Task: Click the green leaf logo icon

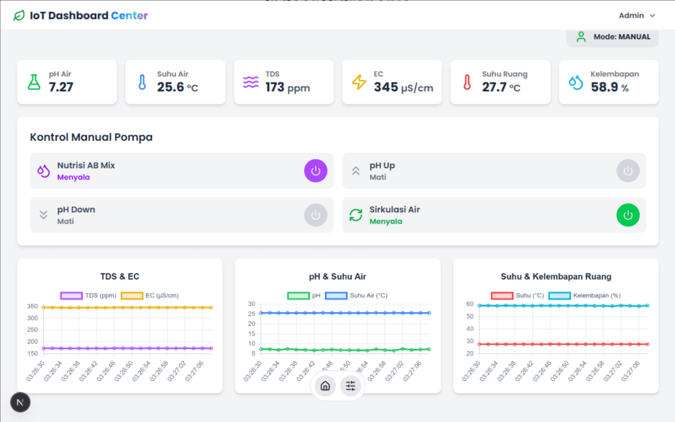Action: pyautogui.click(x=19, y=15)
